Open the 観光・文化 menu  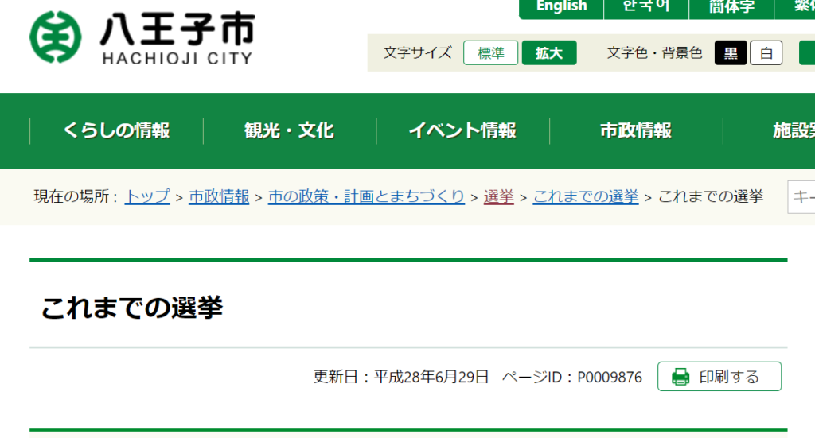tap(289, 131)
